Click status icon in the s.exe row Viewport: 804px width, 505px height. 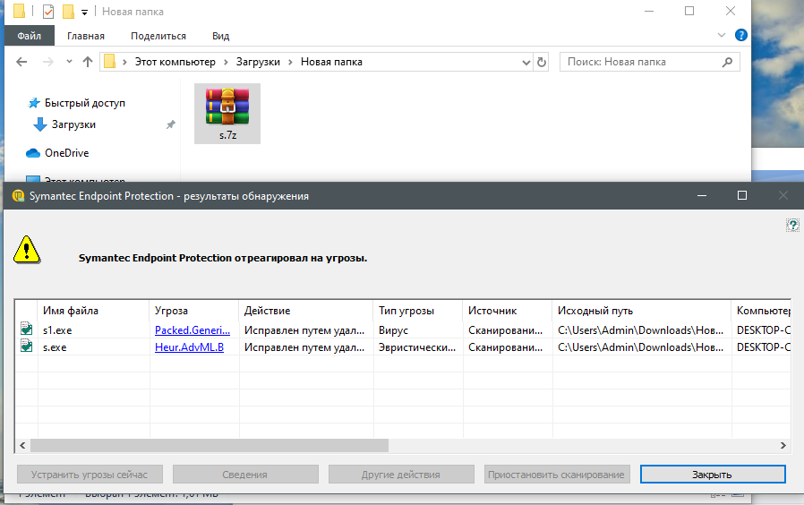tap(26, 346)
